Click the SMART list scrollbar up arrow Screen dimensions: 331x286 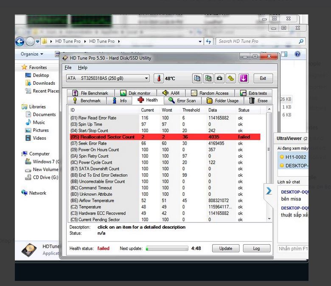(269, 109)
